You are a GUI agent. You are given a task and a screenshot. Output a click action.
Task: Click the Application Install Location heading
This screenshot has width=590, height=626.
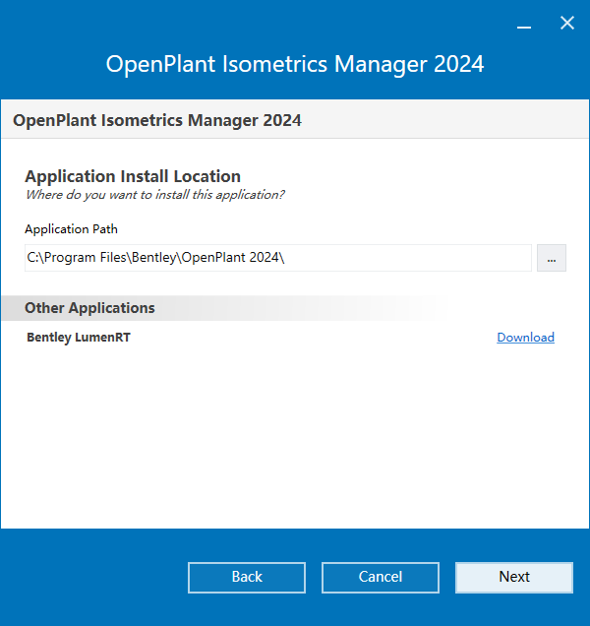point(133,176)
